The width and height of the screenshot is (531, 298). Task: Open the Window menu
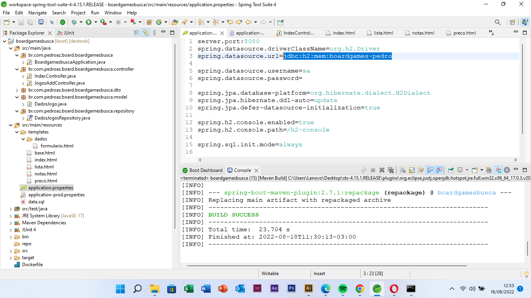[113, 13]
